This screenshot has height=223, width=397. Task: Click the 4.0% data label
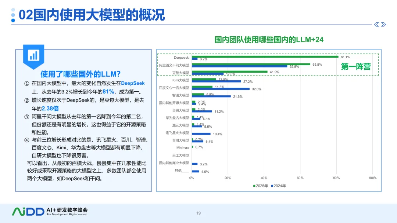point(205,172)
